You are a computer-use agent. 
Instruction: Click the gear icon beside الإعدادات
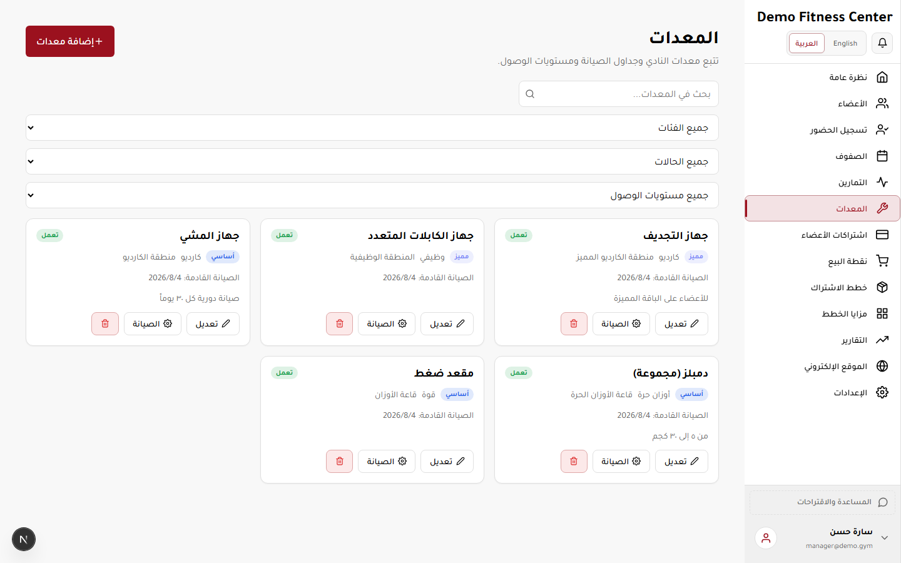tap(882, 392)
